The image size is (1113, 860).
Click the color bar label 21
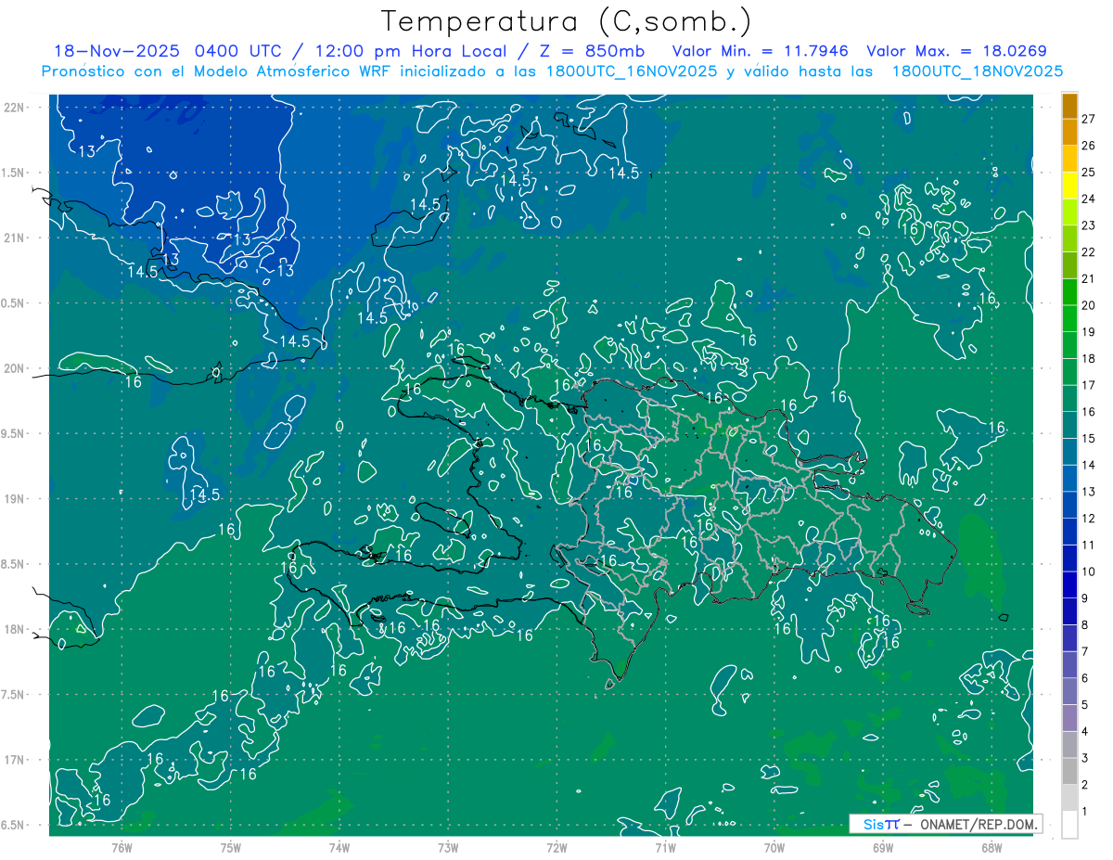1089,278
